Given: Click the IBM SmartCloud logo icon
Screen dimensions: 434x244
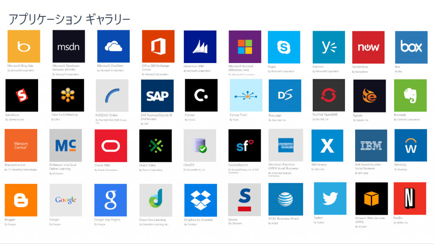Looking at the screenshot, I should (371, 145).
